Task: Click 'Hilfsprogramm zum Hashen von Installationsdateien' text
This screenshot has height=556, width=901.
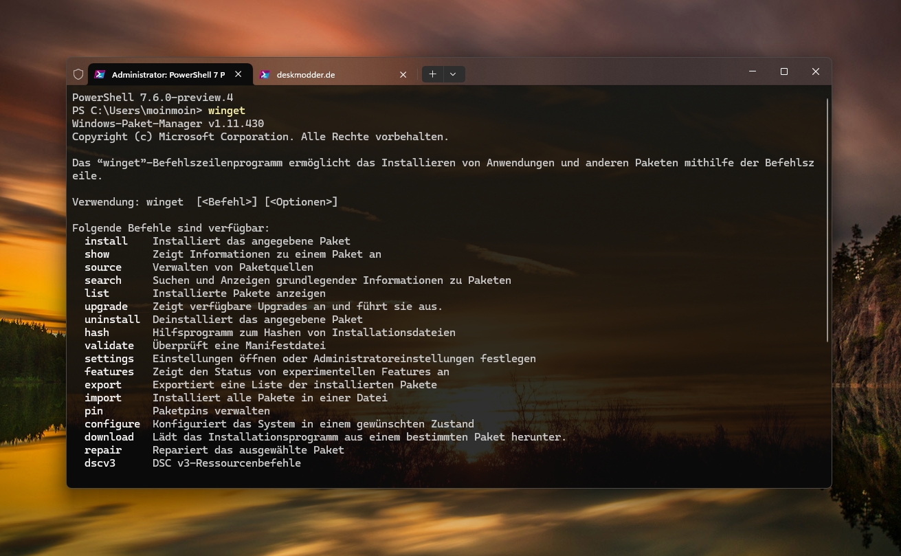Action: click(304, 333)
